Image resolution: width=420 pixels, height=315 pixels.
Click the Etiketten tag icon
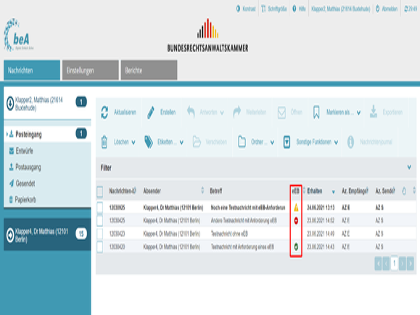148,142
